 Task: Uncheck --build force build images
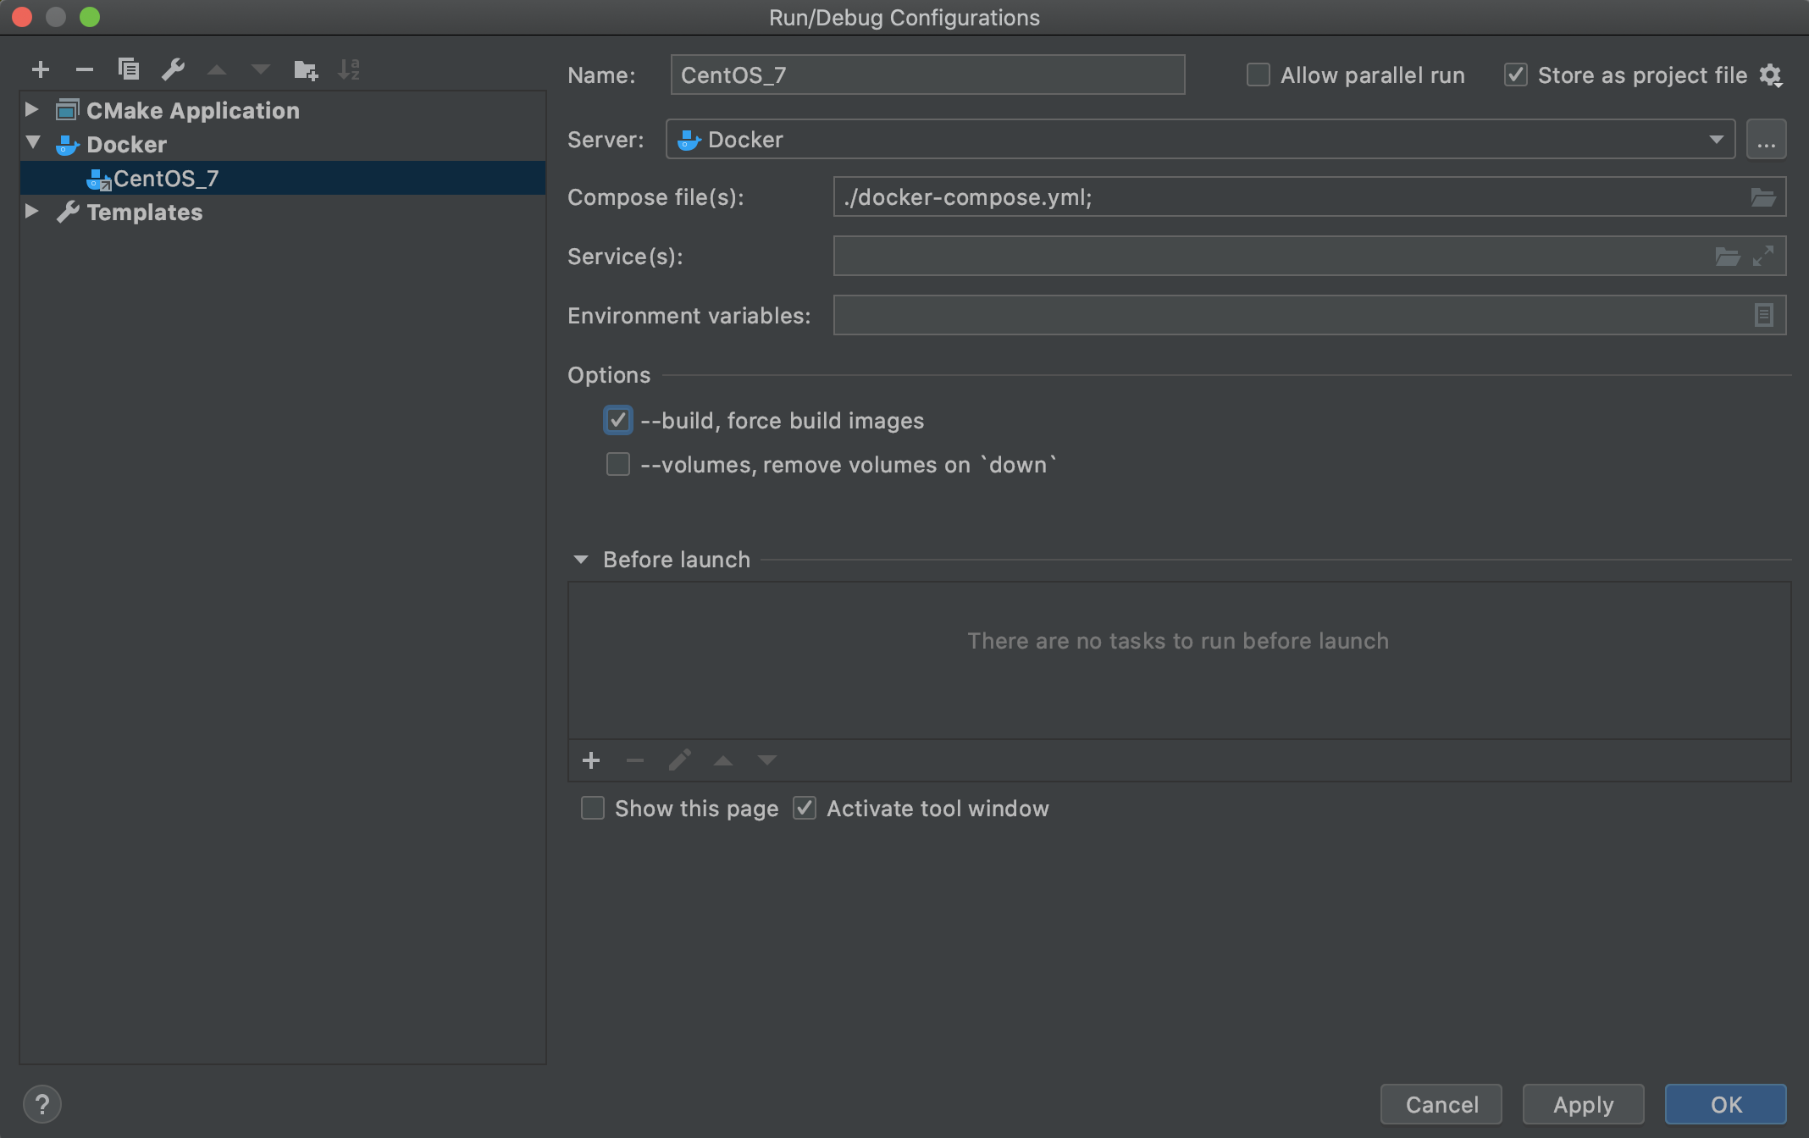click(x=618, y=421)
